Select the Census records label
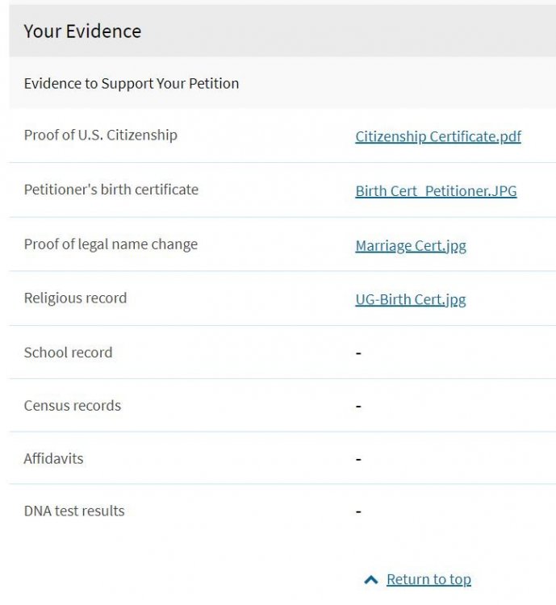 tap(73, 406)
